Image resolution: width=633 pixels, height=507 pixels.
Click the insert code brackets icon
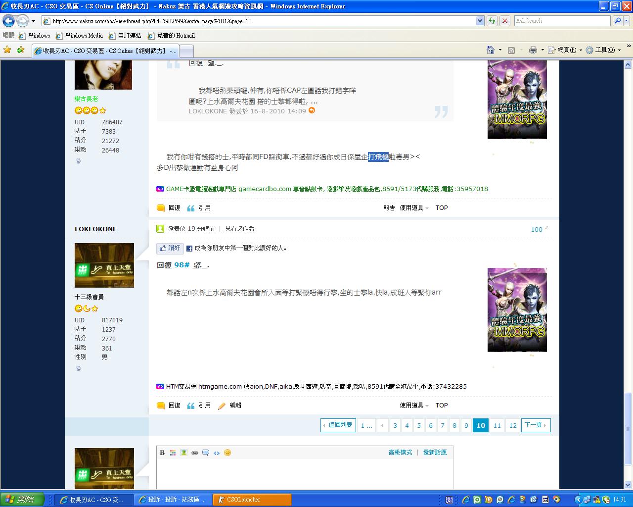pyautogui.click(x=217, y=453)
